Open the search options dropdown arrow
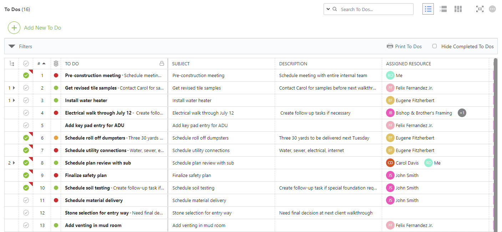502x232 pixels. point(328,9)
